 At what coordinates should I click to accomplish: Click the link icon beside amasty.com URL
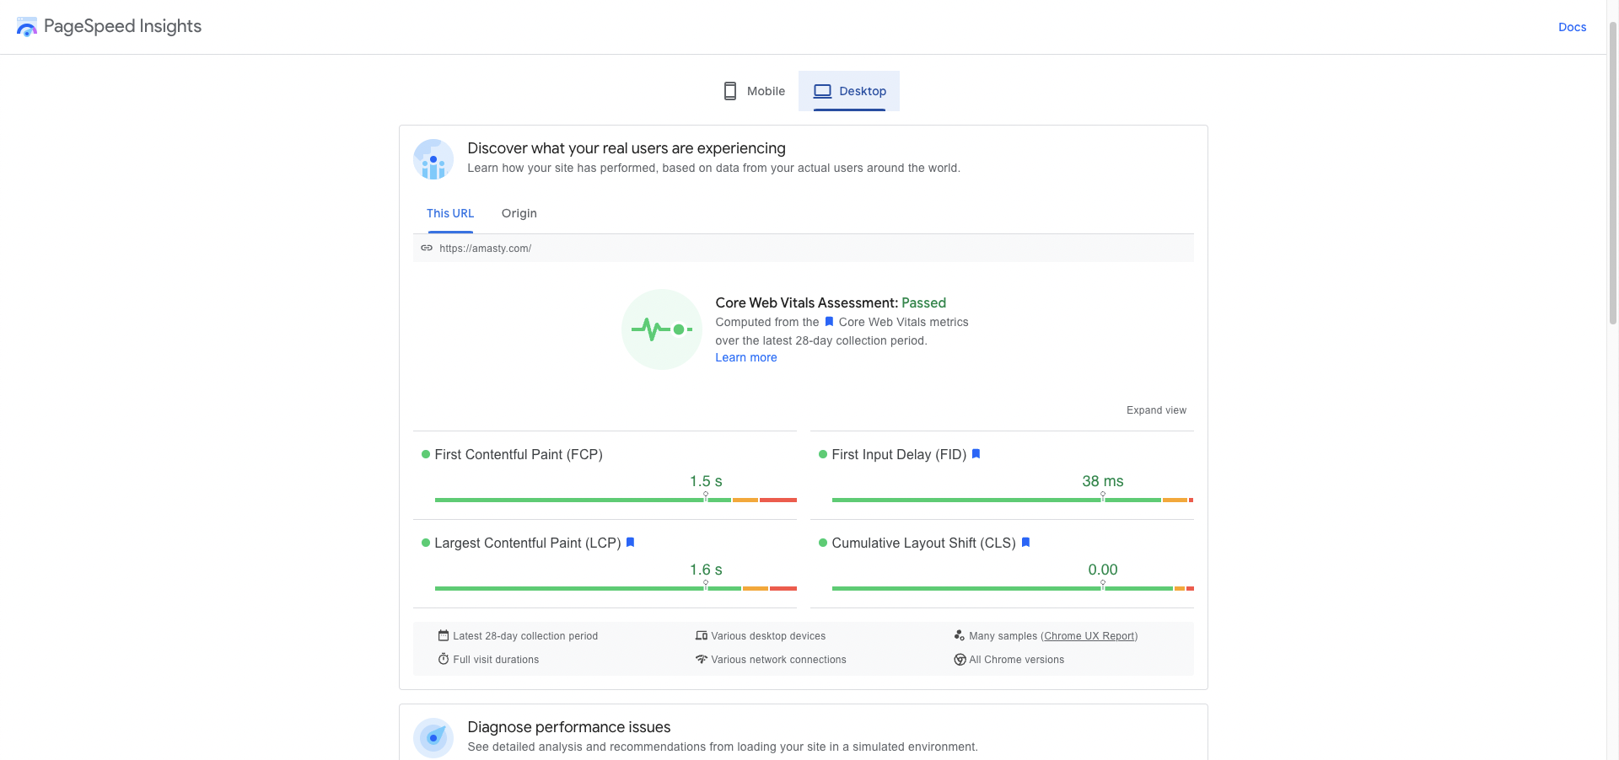[x=427, y=248]
